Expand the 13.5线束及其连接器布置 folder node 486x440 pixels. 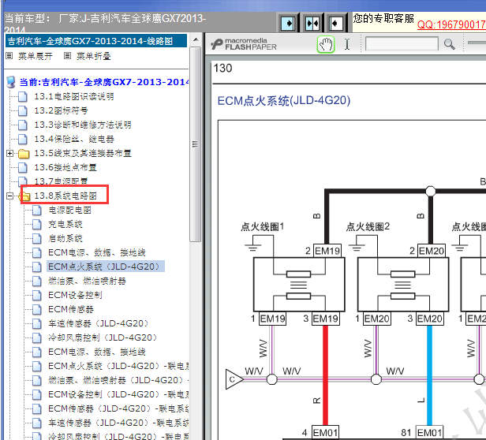pos(10,154)
